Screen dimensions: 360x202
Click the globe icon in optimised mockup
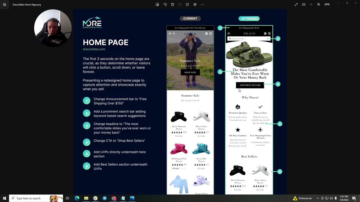(x=265, y=34)
